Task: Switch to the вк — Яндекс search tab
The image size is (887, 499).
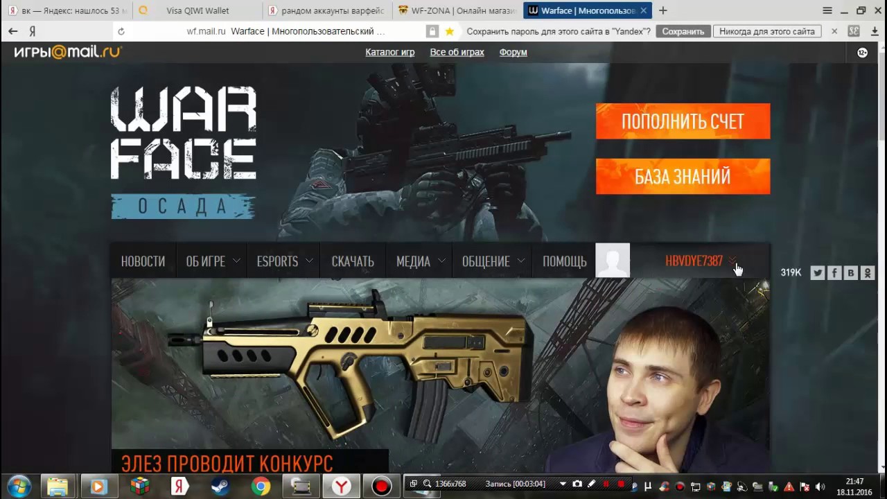Action: (x=68, y=10)
